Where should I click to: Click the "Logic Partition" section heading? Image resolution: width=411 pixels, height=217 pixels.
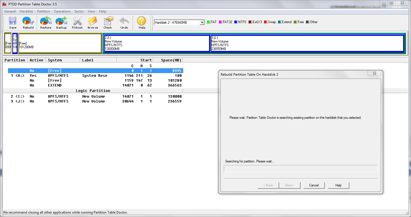pos(93,91)
